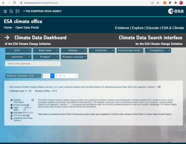Image resolution: width=186 pixels, height=144 pixels.
Task: Go back with the browser back arrow
Action: tap(3, 3)
